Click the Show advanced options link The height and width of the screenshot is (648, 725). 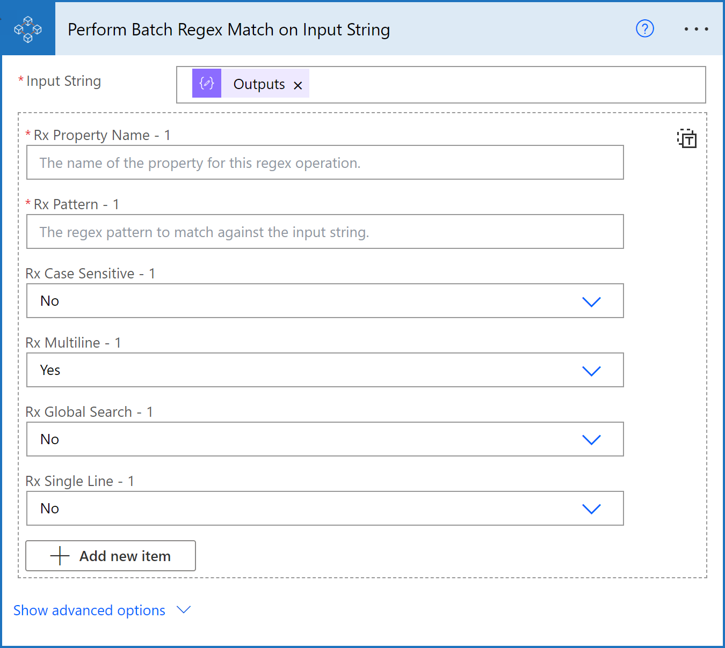(89, 610)
